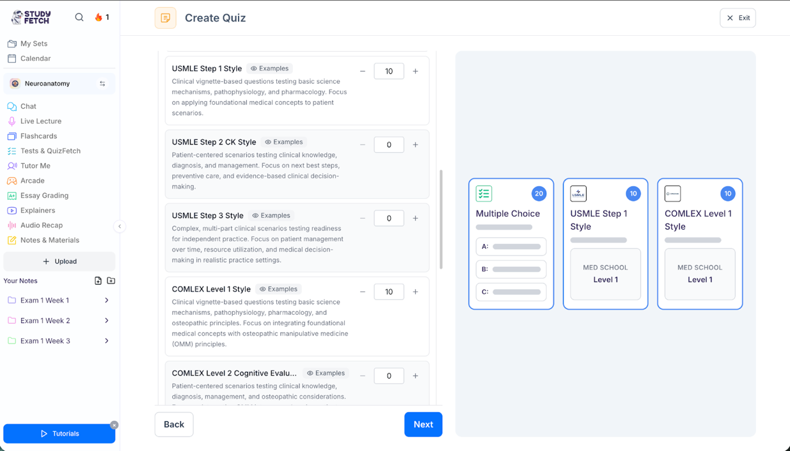Click the search magnifier icon
Viewport: 790px width, 451px height.
point(79,17)
